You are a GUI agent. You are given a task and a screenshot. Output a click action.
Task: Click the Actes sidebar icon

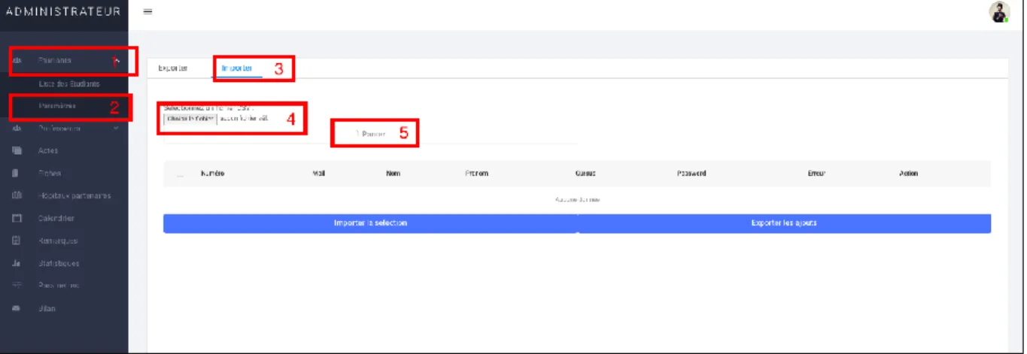pos(17,151)
